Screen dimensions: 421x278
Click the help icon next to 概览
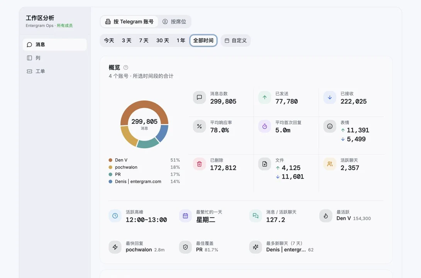coord(126,67)
